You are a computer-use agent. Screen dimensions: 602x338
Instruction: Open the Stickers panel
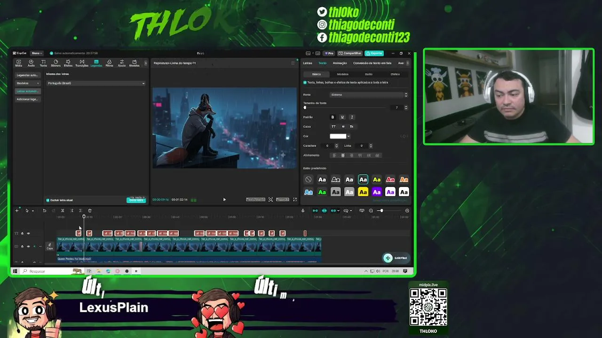[x=55, y=63]
